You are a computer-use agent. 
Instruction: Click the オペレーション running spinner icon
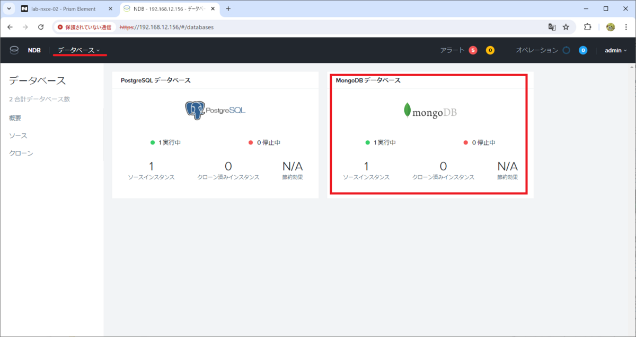click(566, 50)
